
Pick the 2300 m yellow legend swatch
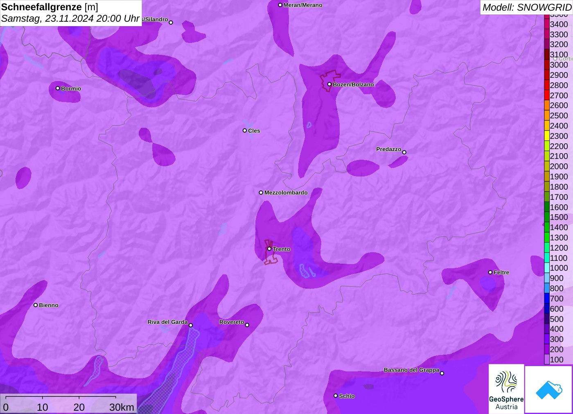click(x=547, y=136)
